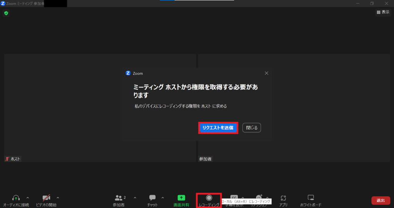Close the Zoom permission dialog with X
Image resolution: width=394 pixels, height=208 pixels.
[267, 73]
